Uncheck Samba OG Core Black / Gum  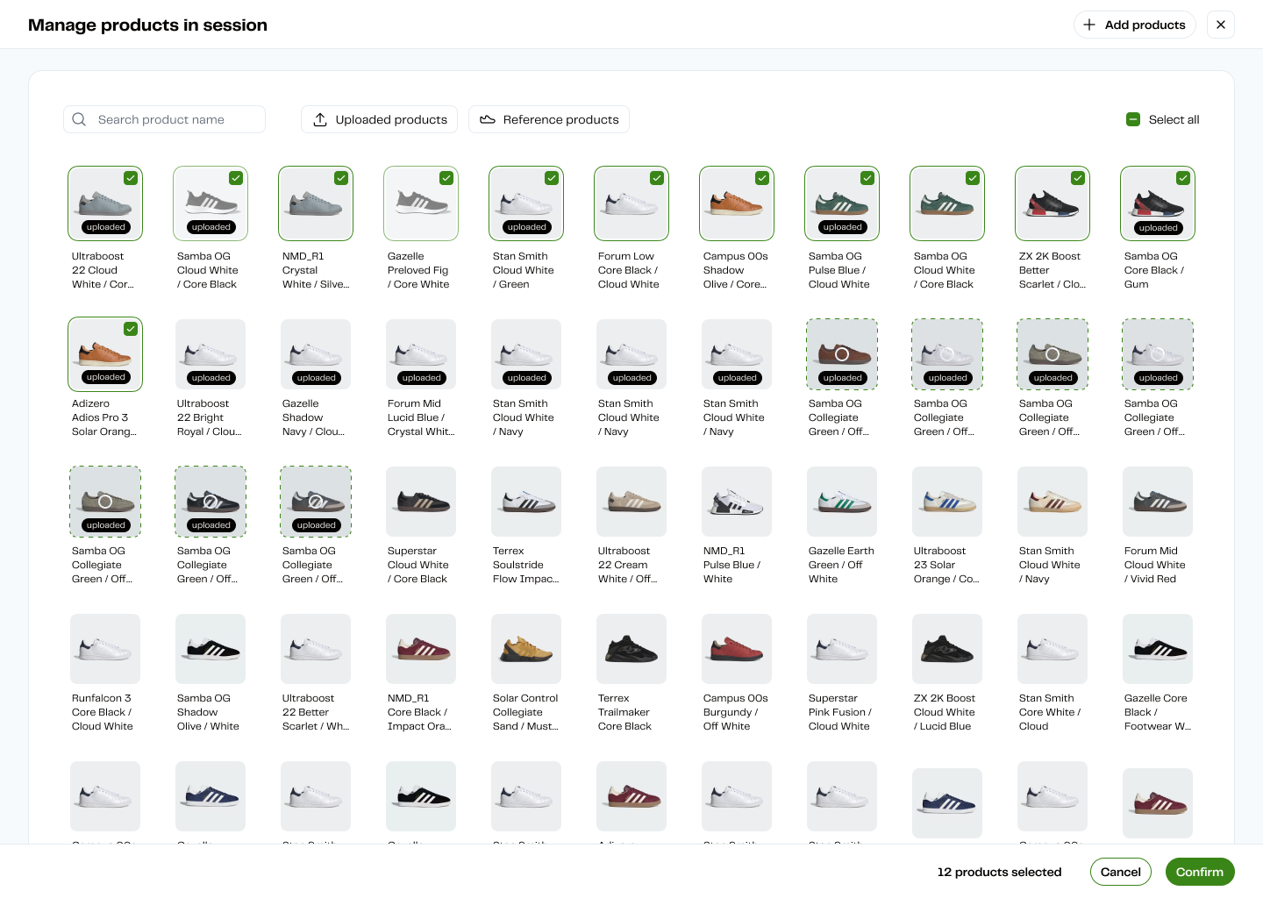1183,178
